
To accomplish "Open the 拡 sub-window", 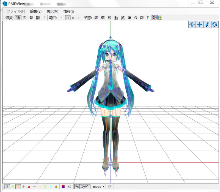I will tap(123, 18).
